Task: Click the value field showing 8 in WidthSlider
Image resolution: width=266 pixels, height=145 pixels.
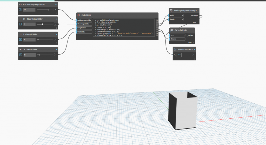Action: point(30,55)
